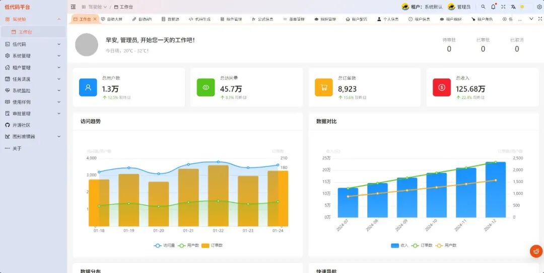The height and width of the screenshot is (273, 544).
Task: Open the settings gear in the header
Action: click(539, 7)
